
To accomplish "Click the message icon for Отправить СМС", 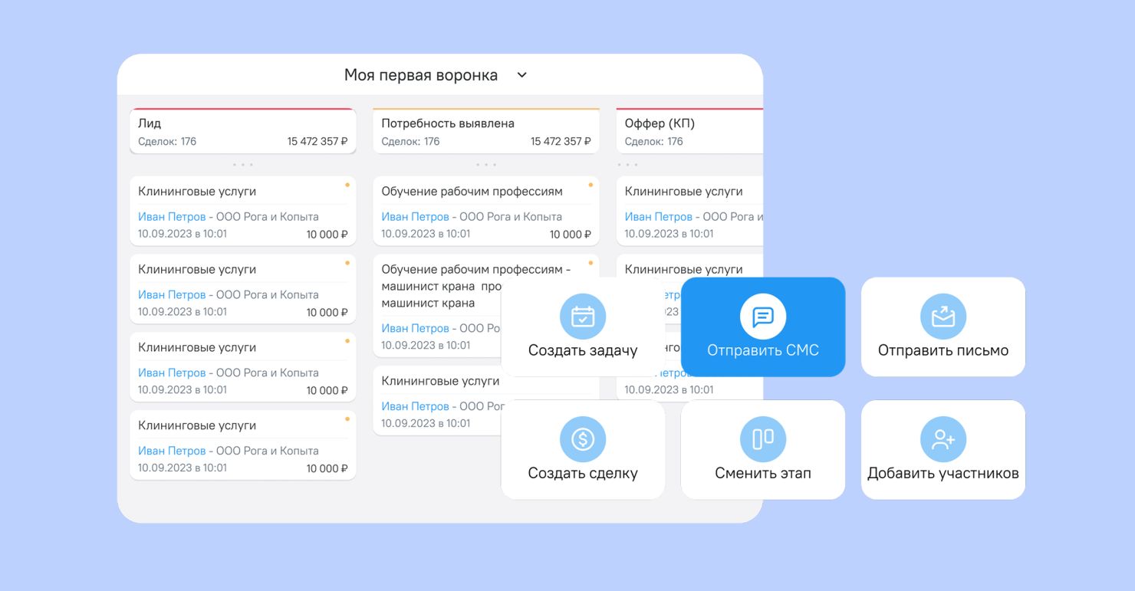I will 762,317.
